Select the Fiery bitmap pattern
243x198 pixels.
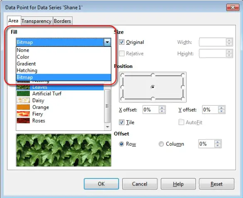tap(60, 114)
